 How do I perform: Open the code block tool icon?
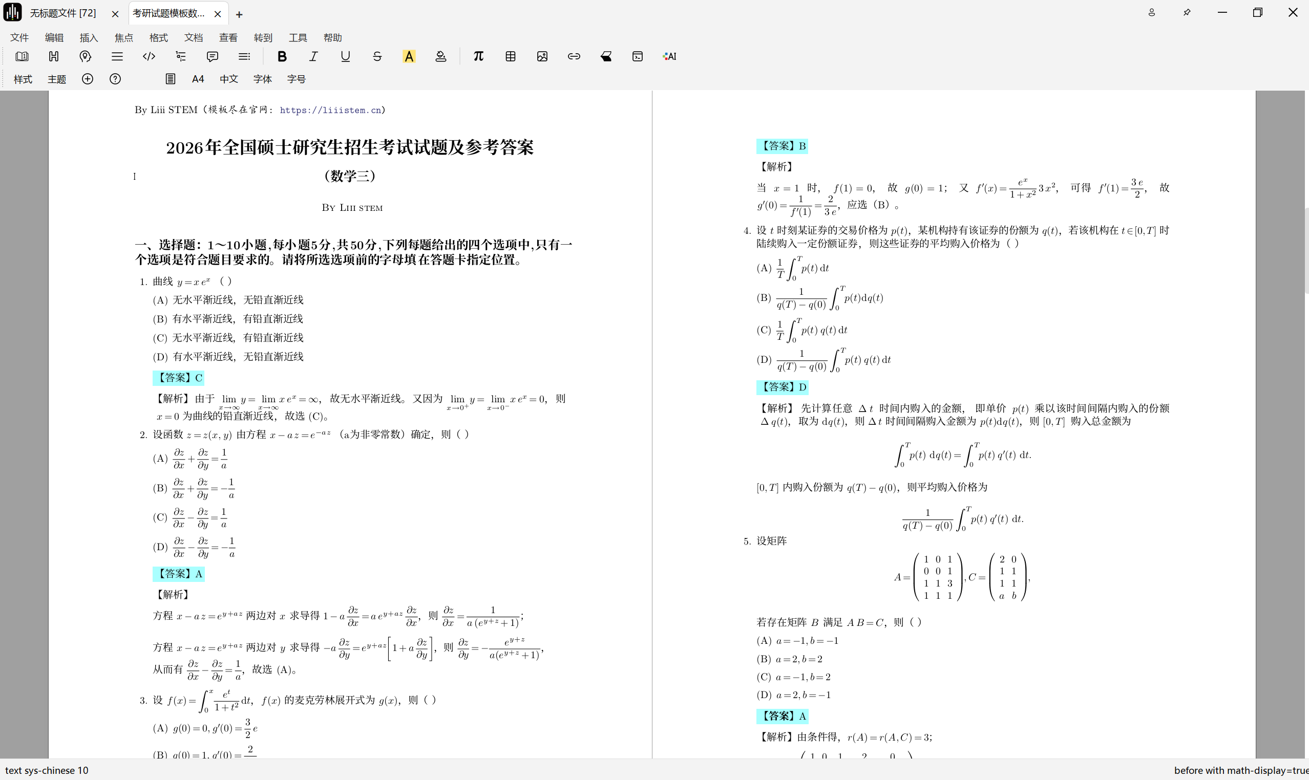(x=149, y=56)
